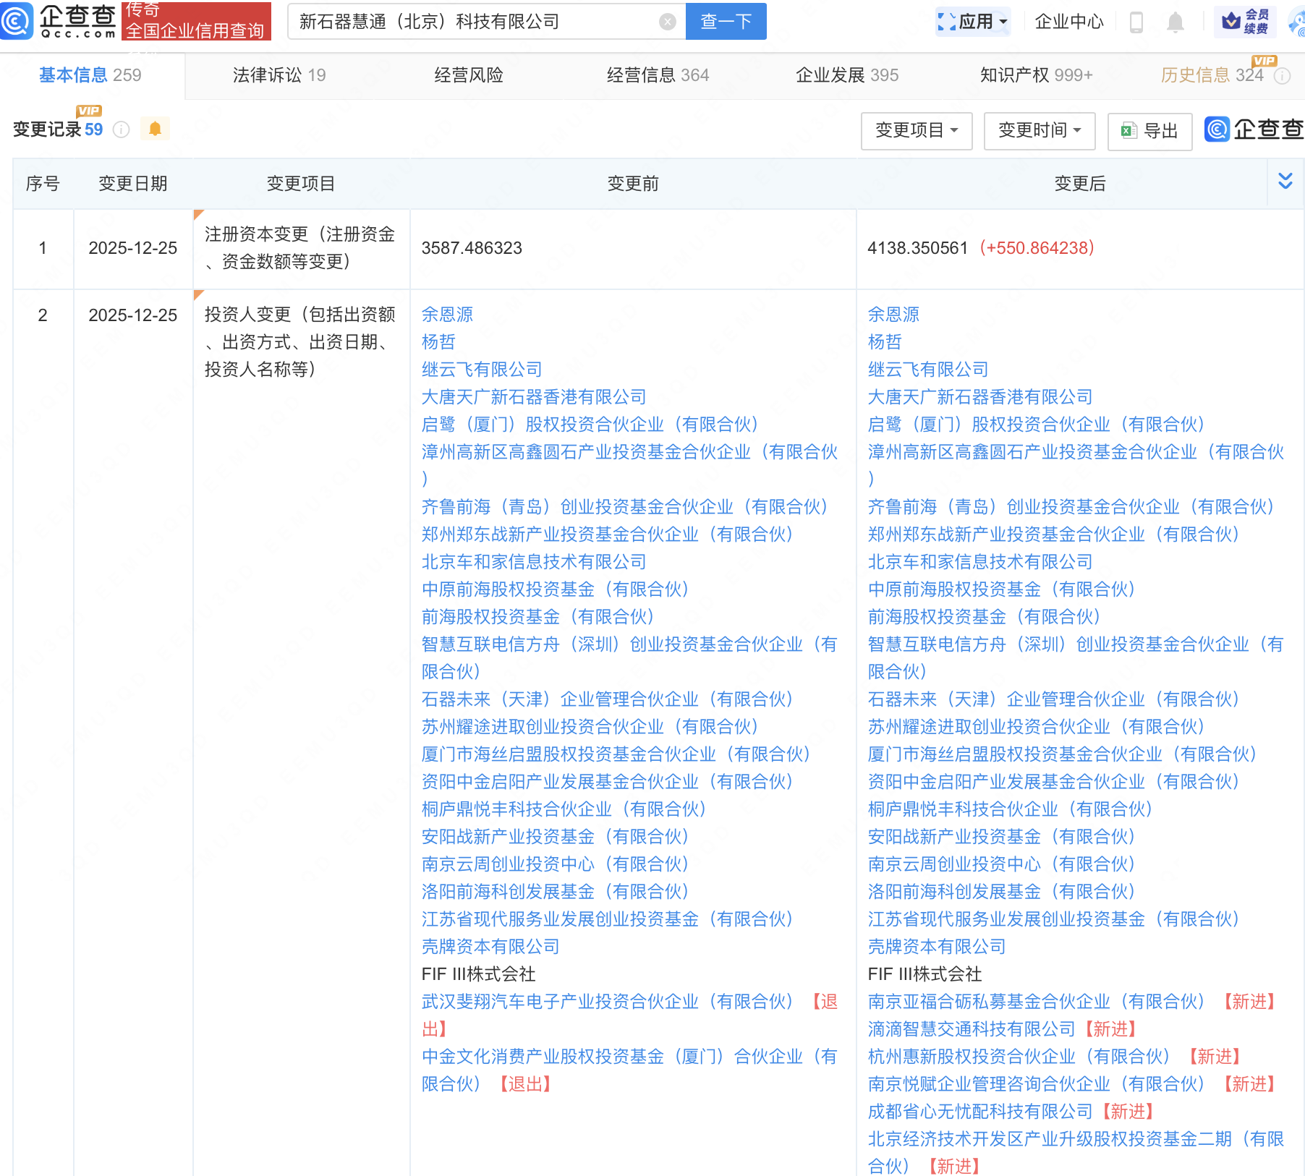Switch to the 知识产权 tab
1305x1176 pixels.
pyautogui.click(x=1035, y=75)
